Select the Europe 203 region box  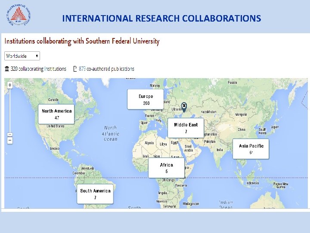click(146, 99)
